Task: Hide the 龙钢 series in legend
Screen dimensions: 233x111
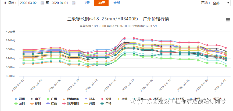Action: tap(19, 103)
